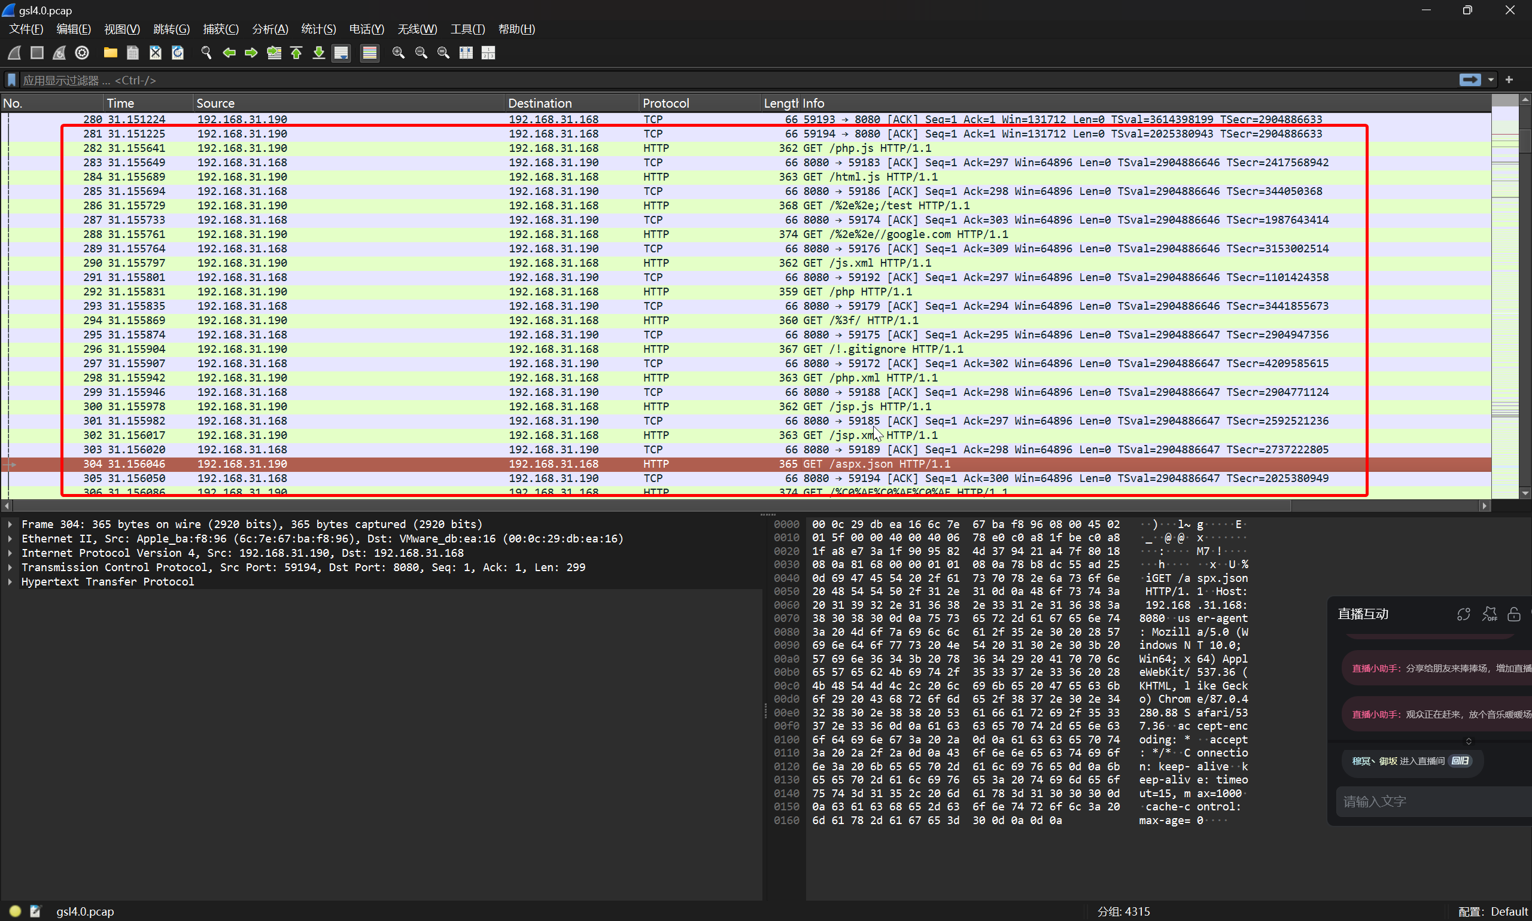The width and height of the screenshot is (1532, 921).
Task: Reload the capture file icon
Action: (178, 53)
